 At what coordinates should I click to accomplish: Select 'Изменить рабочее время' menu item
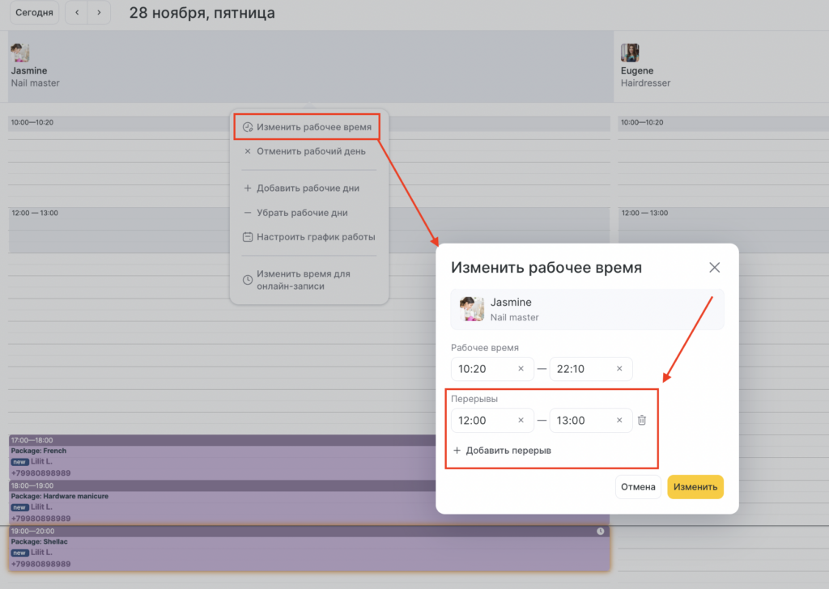click(308, 127)
